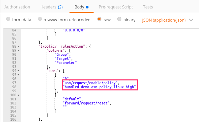Click line number 86 in the gutter
Image resolution: width=199 pixels, height=122 pixels.
tap(14, 38)
